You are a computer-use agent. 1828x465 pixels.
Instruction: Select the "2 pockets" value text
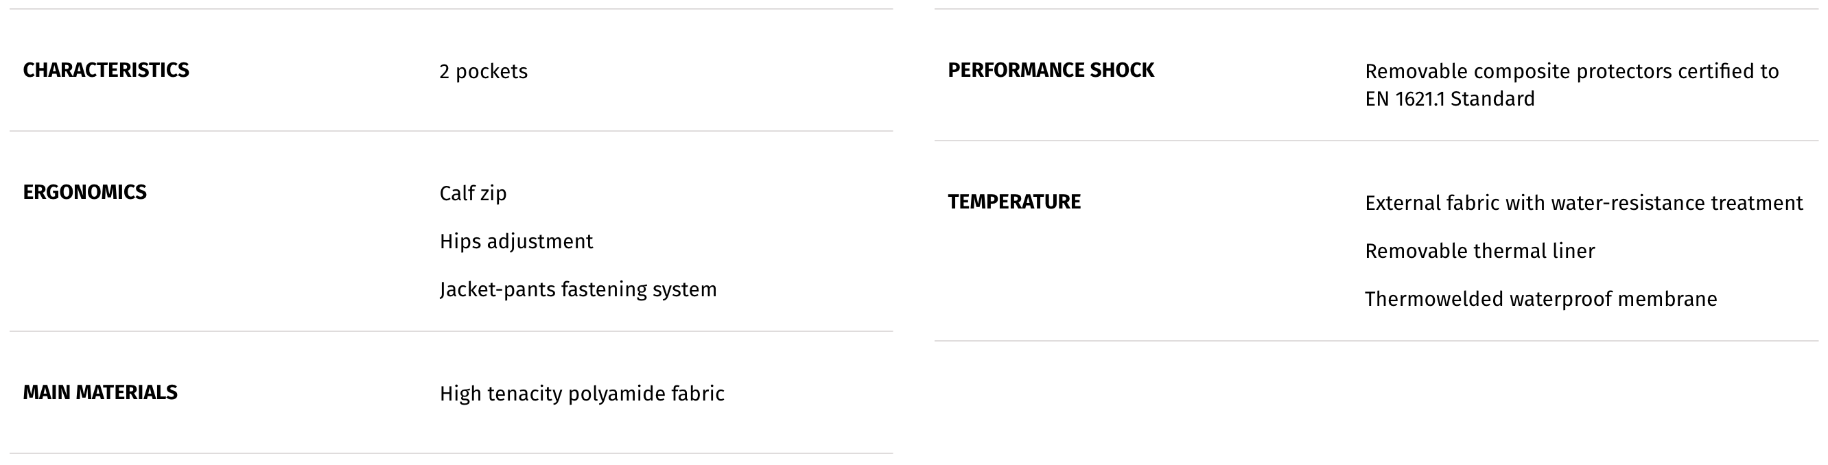pos(483,71)
